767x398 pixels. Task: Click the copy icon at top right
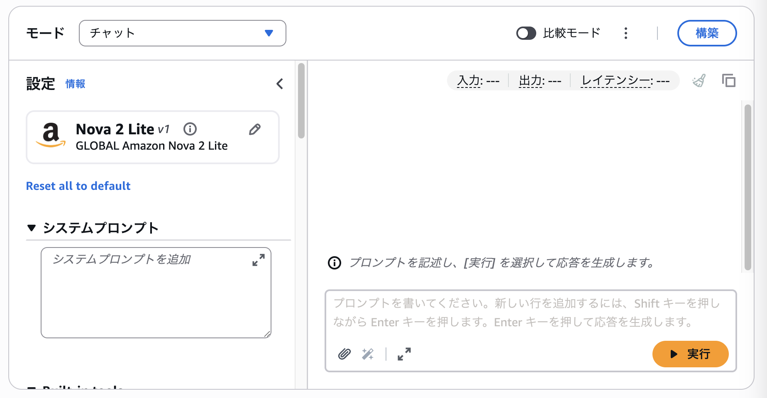[728, 80]
